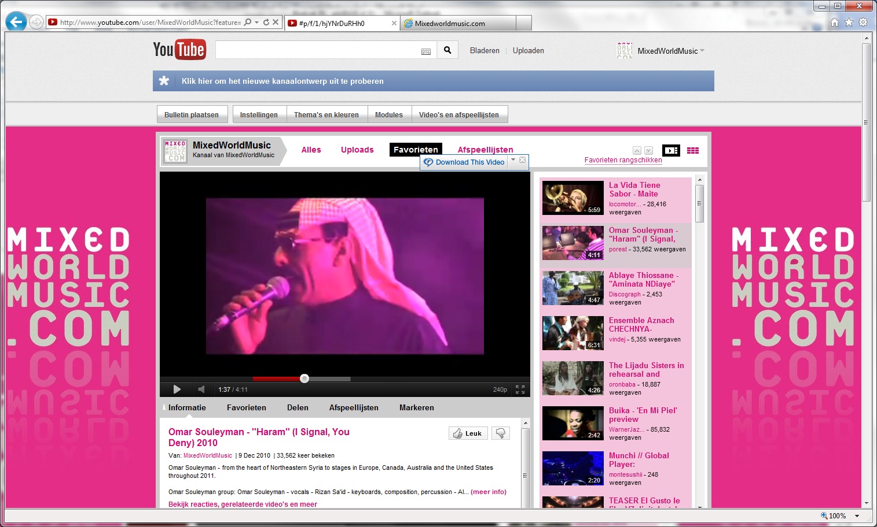Open Ablaye Thiossane Aminata NDiaye thumbnail
877x527 pixels.
(x=573, y=288)
